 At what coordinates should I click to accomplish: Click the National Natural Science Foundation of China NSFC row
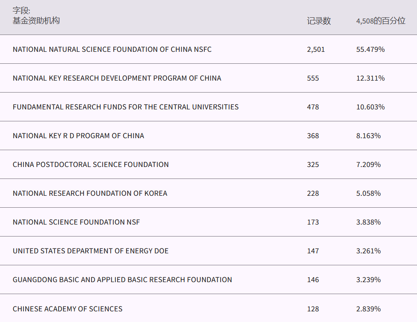point(112,50)
